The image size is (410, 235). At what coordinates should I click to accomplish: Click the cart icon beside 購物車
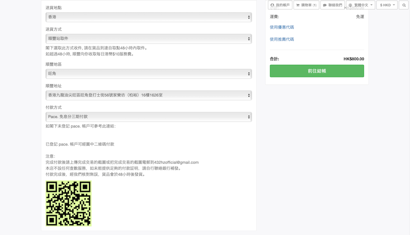coord(298,5)
